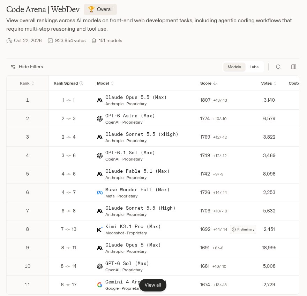Open Claude Opus 5 (Max) model link
Image resolution: width=307 pixels, height=296 pixels.
133,245
